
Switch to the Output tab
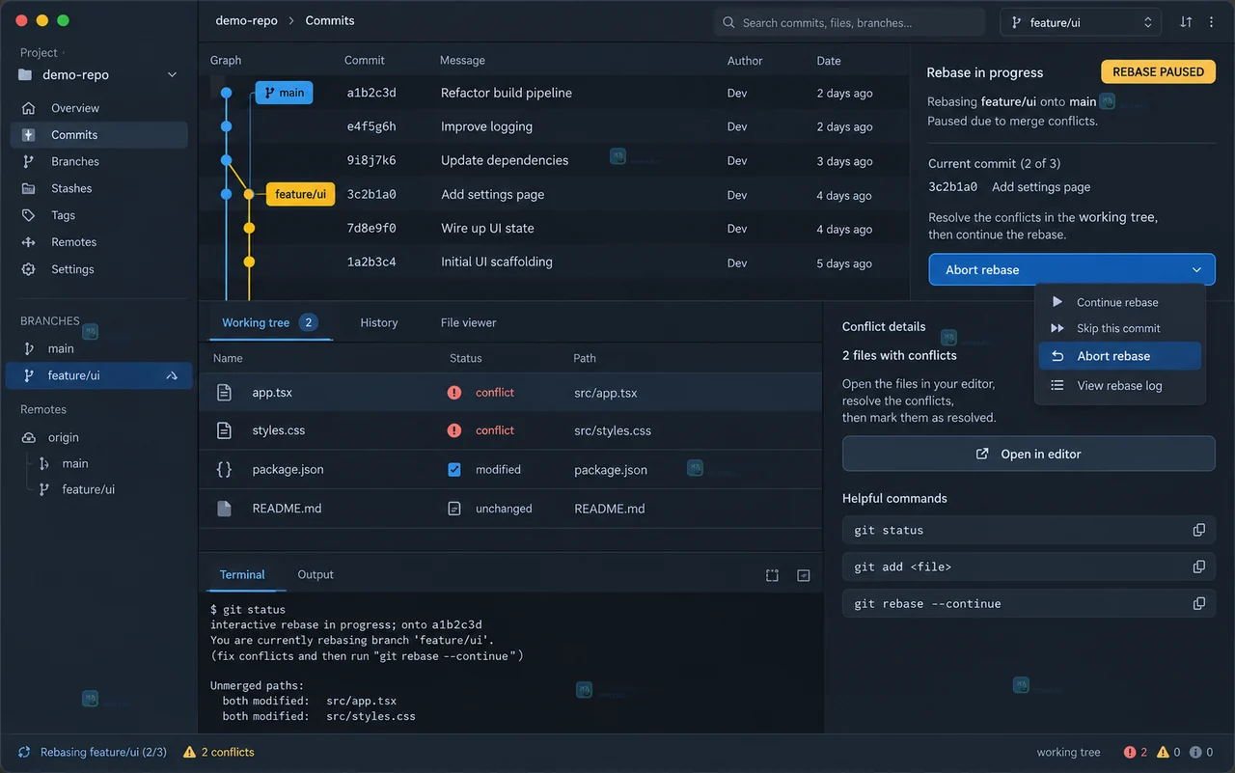point(316,574)
